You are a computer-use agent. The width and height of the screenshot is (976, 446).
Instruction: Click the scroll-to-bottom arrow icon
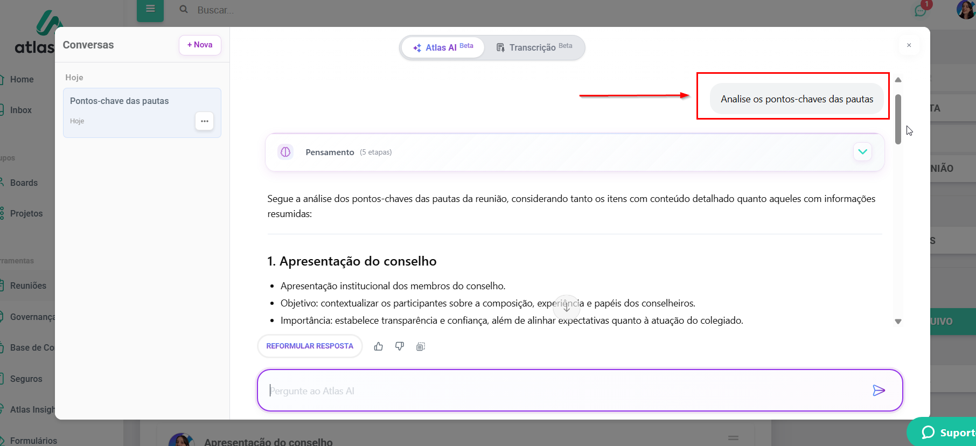coord(567,308)
